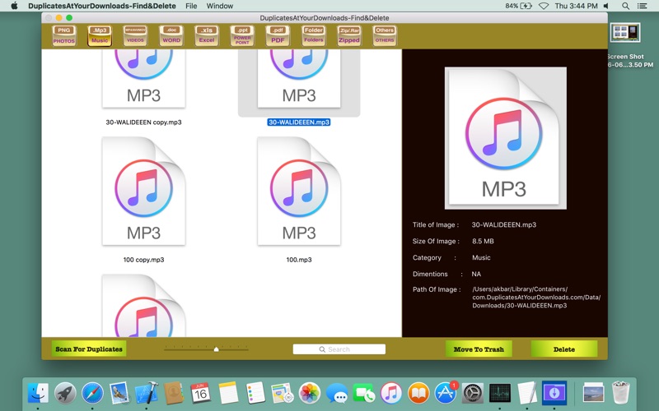Click the battery status indicator
The image size is (659, 411).
click(519, 6)
